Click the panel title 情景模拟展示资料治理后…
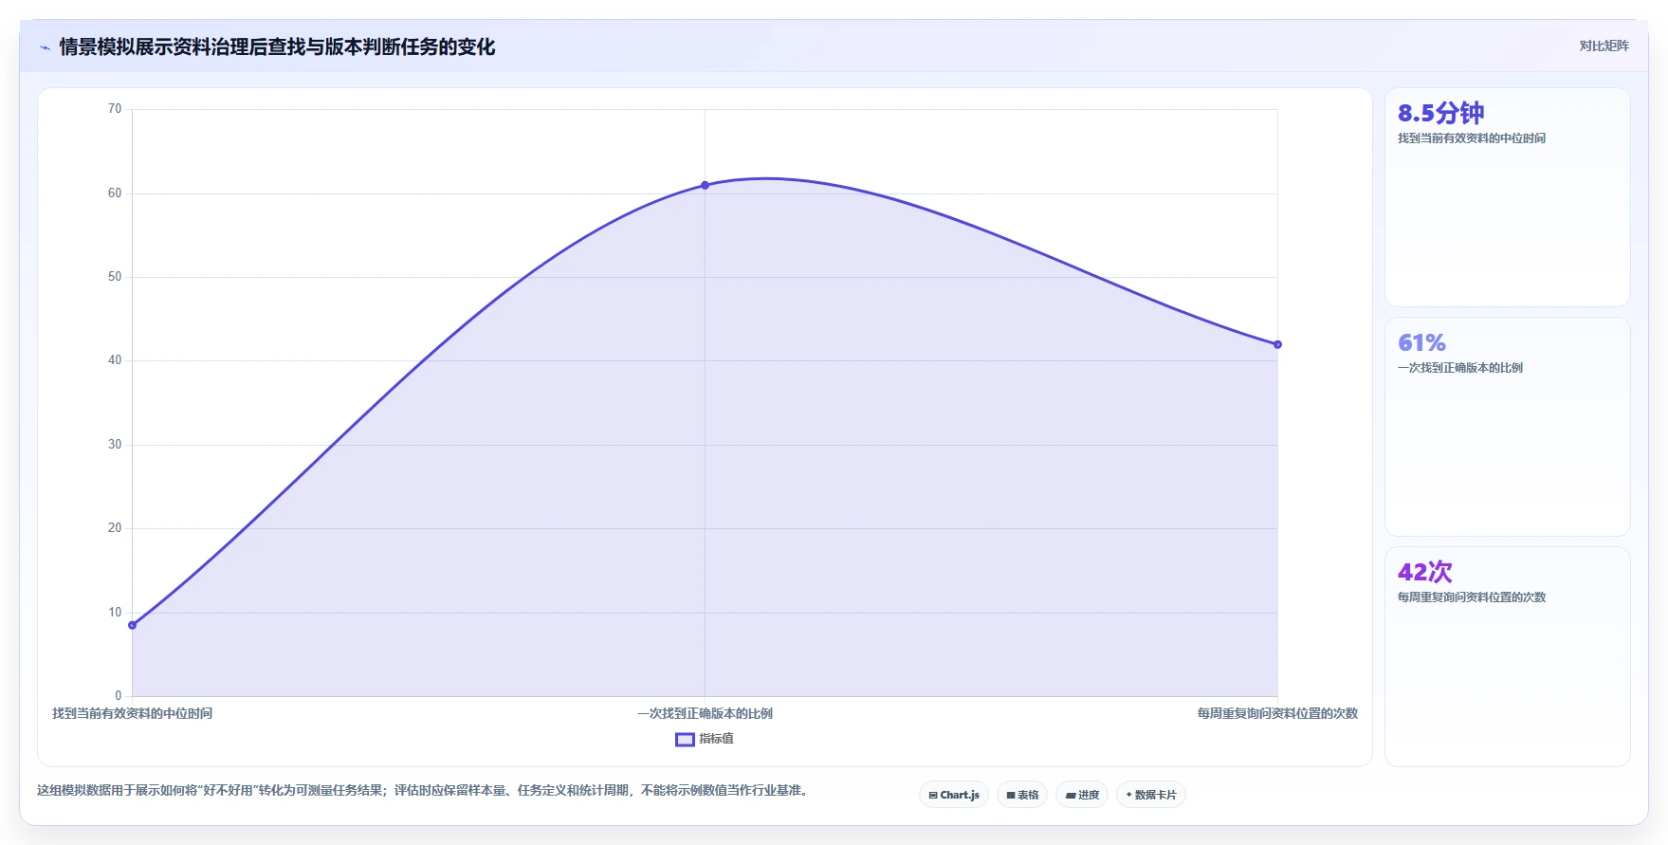 [x=277, y=46]
